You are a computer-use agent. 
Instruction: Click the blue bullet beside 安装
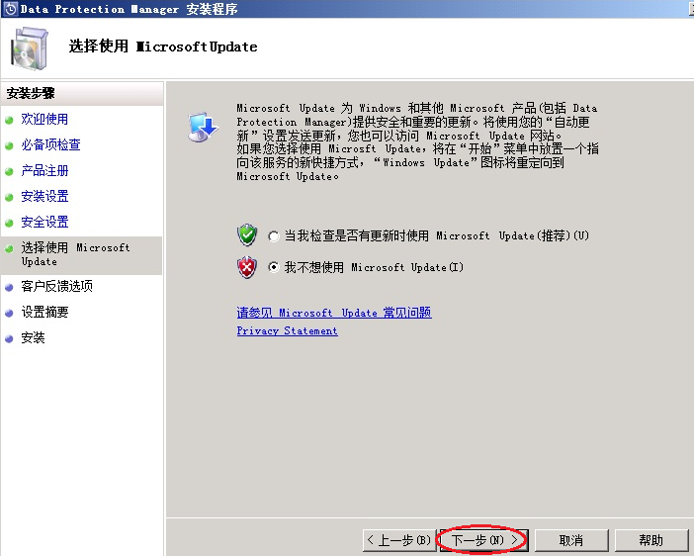point(9,339)
